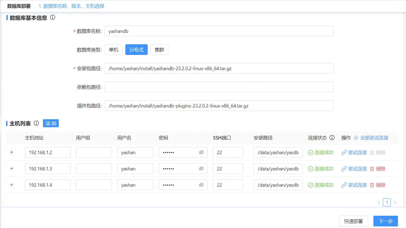This screenshot has width=406, height=228.
Task: Click 连接成功 status of host 192.168.1.3
Action: click(321, 169)
